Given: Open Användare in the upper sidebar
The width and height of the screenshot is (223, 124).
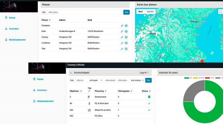Looking at the screenshot, I should [x=14, y=29].
